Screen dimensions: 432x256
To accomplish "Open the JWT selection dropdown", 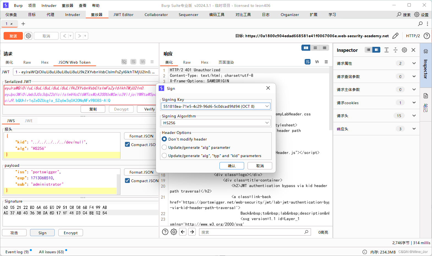I will (x=86, y=72).
